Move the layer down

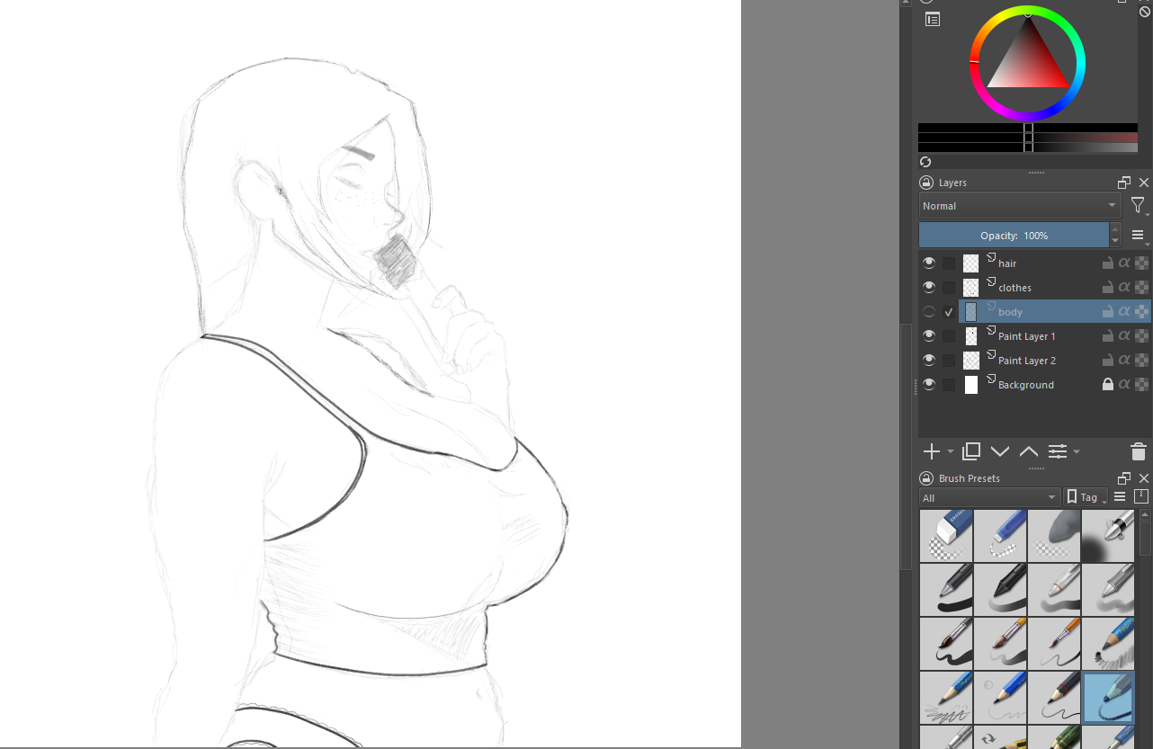pyautogui.click(x=1000, y=451)
